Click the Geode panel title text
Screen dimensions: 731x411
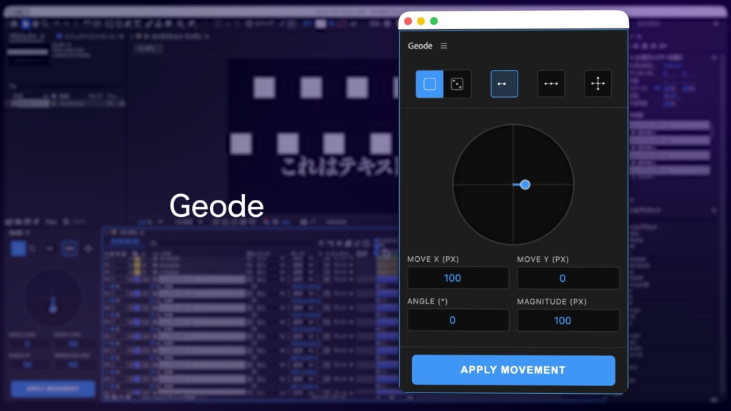[x=420, y=46]
